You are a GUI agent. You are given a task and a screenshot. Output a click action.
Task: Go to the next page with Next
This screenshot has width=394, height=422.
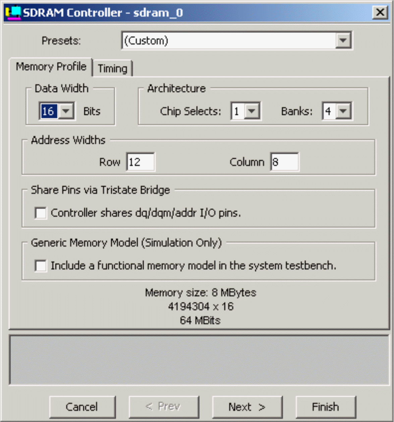(x=247, y=407)
